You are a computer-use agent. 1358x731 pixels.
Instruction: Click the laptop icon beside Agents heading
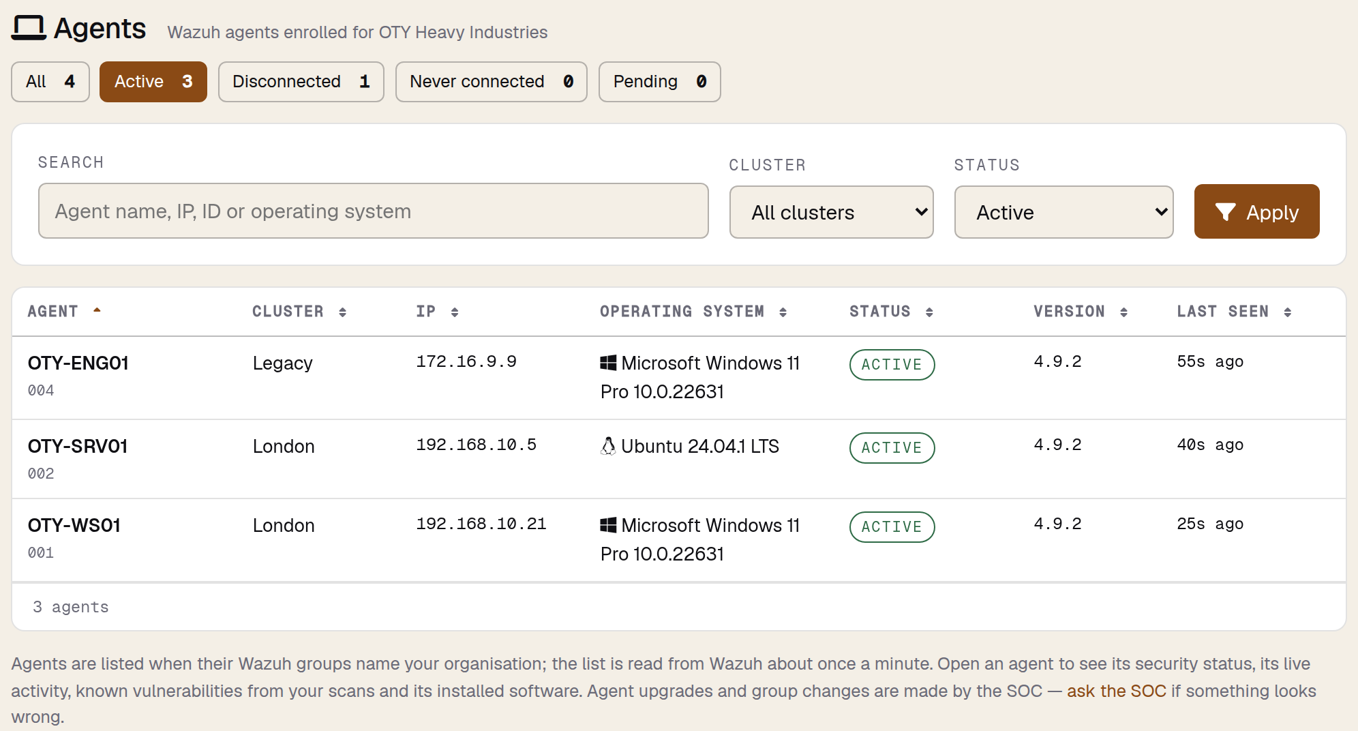[29, 28]
